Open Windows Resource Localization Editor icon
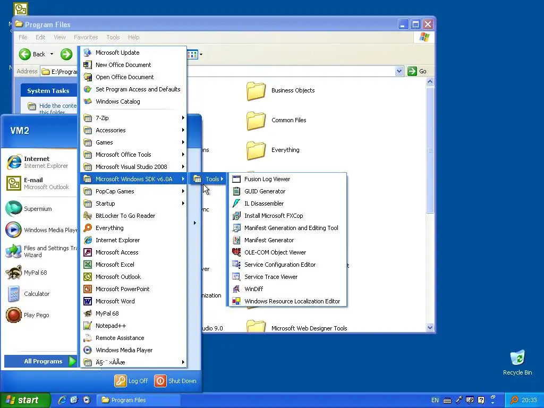Image resolution: width=544 pixels, height=408 pixels. [236, 301]
